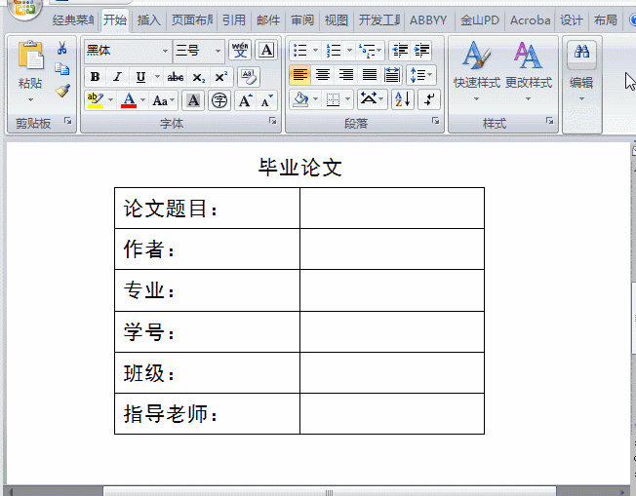The height and width of the screenshot is (496, 636).
Task: Open highlight color dropdown arrow
Action: coord(110,100)
